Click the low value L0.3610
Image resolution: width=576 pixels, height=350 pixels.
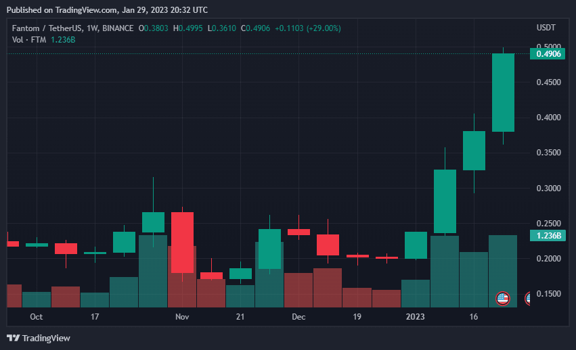click(x=221, y=28)
